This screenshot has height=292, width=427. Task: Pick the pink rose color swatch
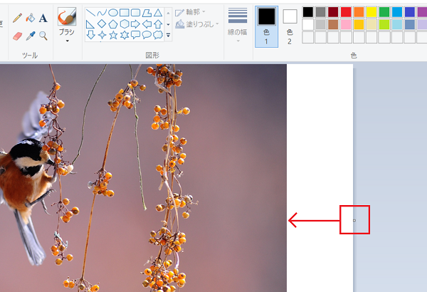(x=346, y=24)
